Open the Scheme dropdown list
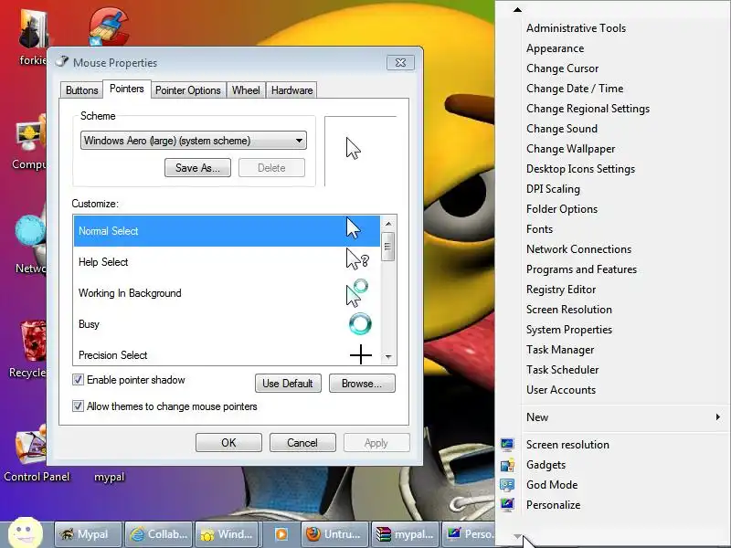The image size is (731, 548). (x=194, y=141)
